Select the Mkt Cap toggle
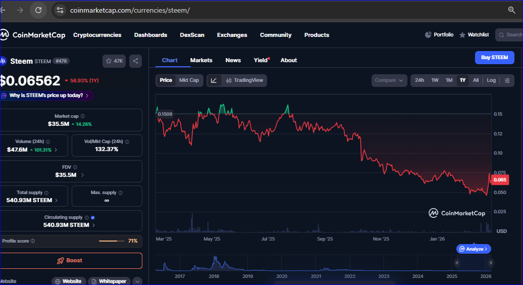 (x=189, y=80)
